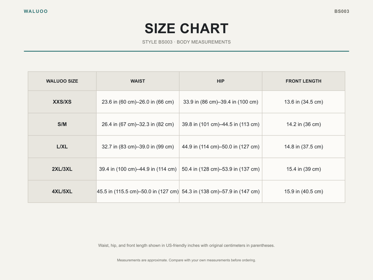The image size is (373, 280).
Task: Click the 4XL/5XL size row label
Action: (x=62, y=191)
